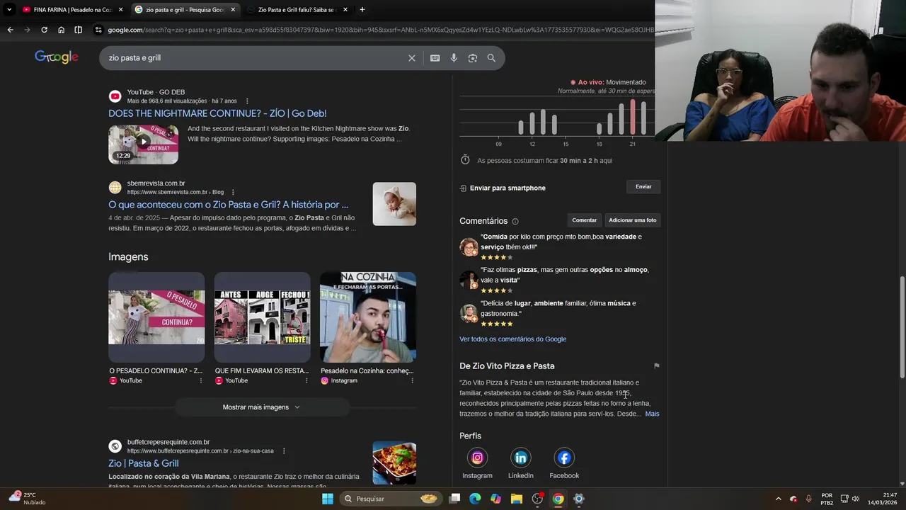Start voice search with microphone
Viewport: 906px width, 510px height.
tap(454, 58)
